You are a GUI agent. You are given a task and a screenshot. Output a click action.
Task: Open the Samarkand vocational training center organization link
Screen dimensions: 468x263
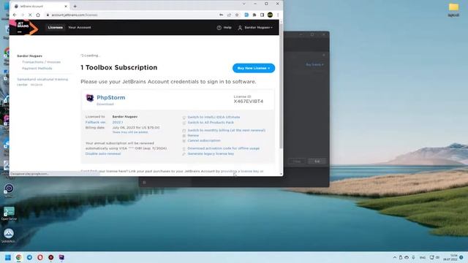(42, 82)
